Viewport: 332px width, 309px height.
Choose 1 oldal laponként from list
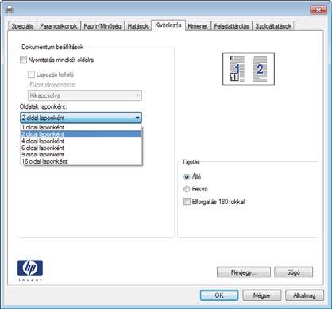tap(81, 127)
